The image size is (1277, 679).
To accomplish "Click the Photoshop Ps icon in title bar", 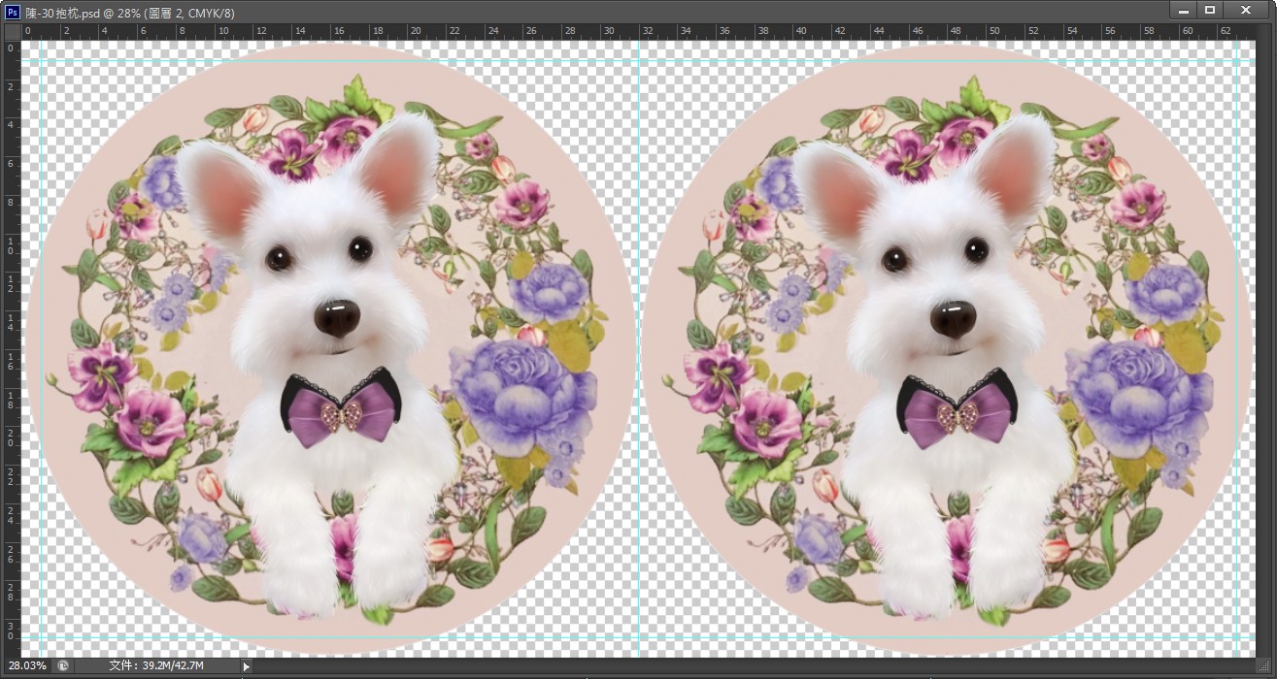I will [x=13, y=12].
